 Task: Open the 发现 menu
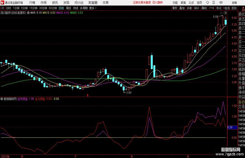[66, 3]
